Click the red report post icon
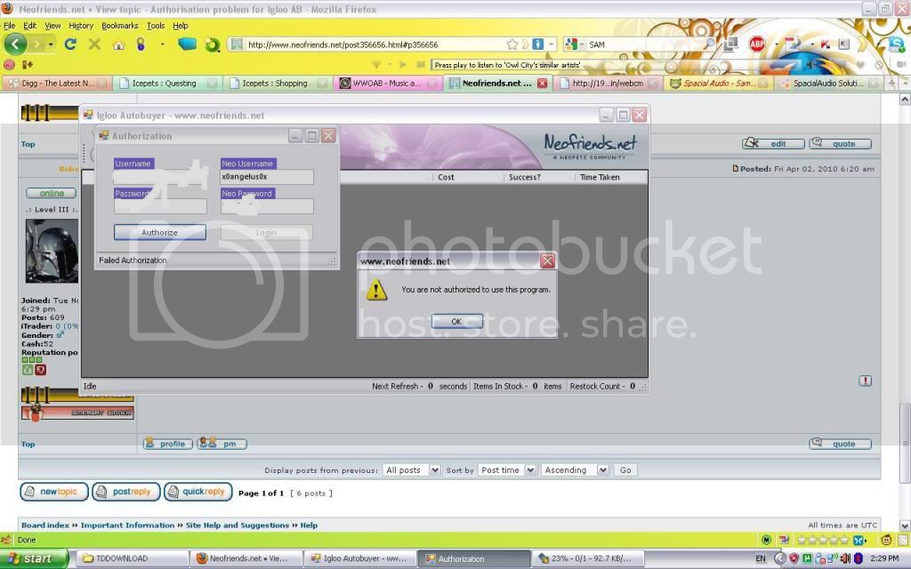Viewport: 911px width, 569px height. 865,381
